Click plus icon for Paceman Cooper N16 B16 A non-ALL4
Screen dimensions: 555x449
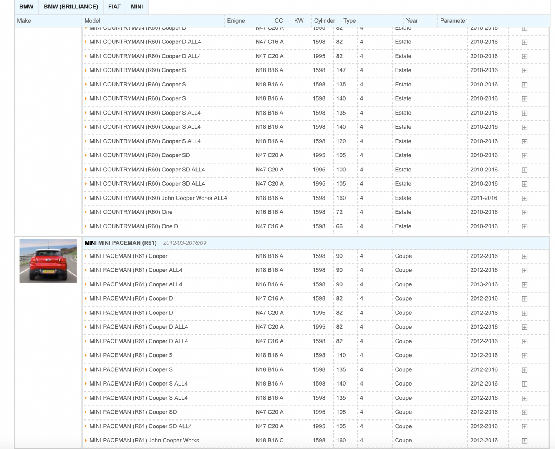(x=525, y=256)
